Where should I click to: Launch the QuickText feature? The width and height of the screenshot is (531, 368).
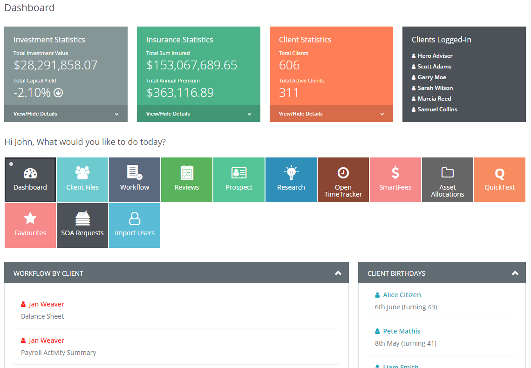coord(500,180)
